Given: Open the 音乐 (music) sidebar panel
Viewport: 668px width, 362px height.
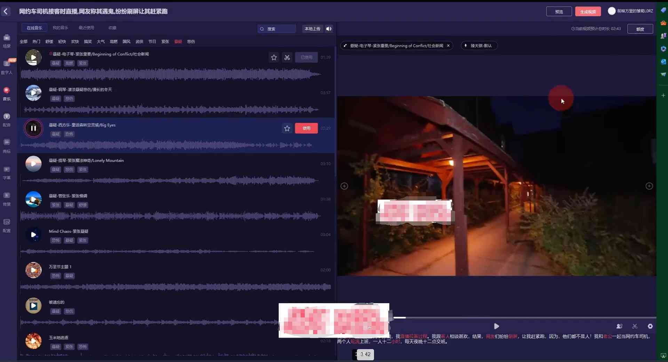Looking at the screenshot, I should pos(7,94).
